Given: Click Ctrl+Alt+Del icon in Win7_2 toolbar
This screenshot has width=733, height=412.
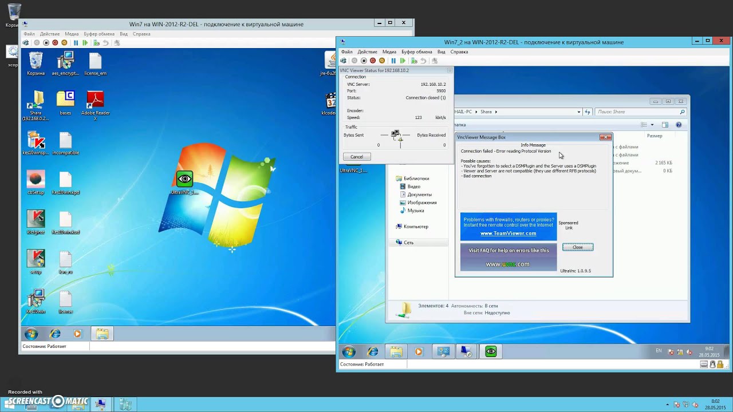Looking at the screenshot, I should click(344, 61).
